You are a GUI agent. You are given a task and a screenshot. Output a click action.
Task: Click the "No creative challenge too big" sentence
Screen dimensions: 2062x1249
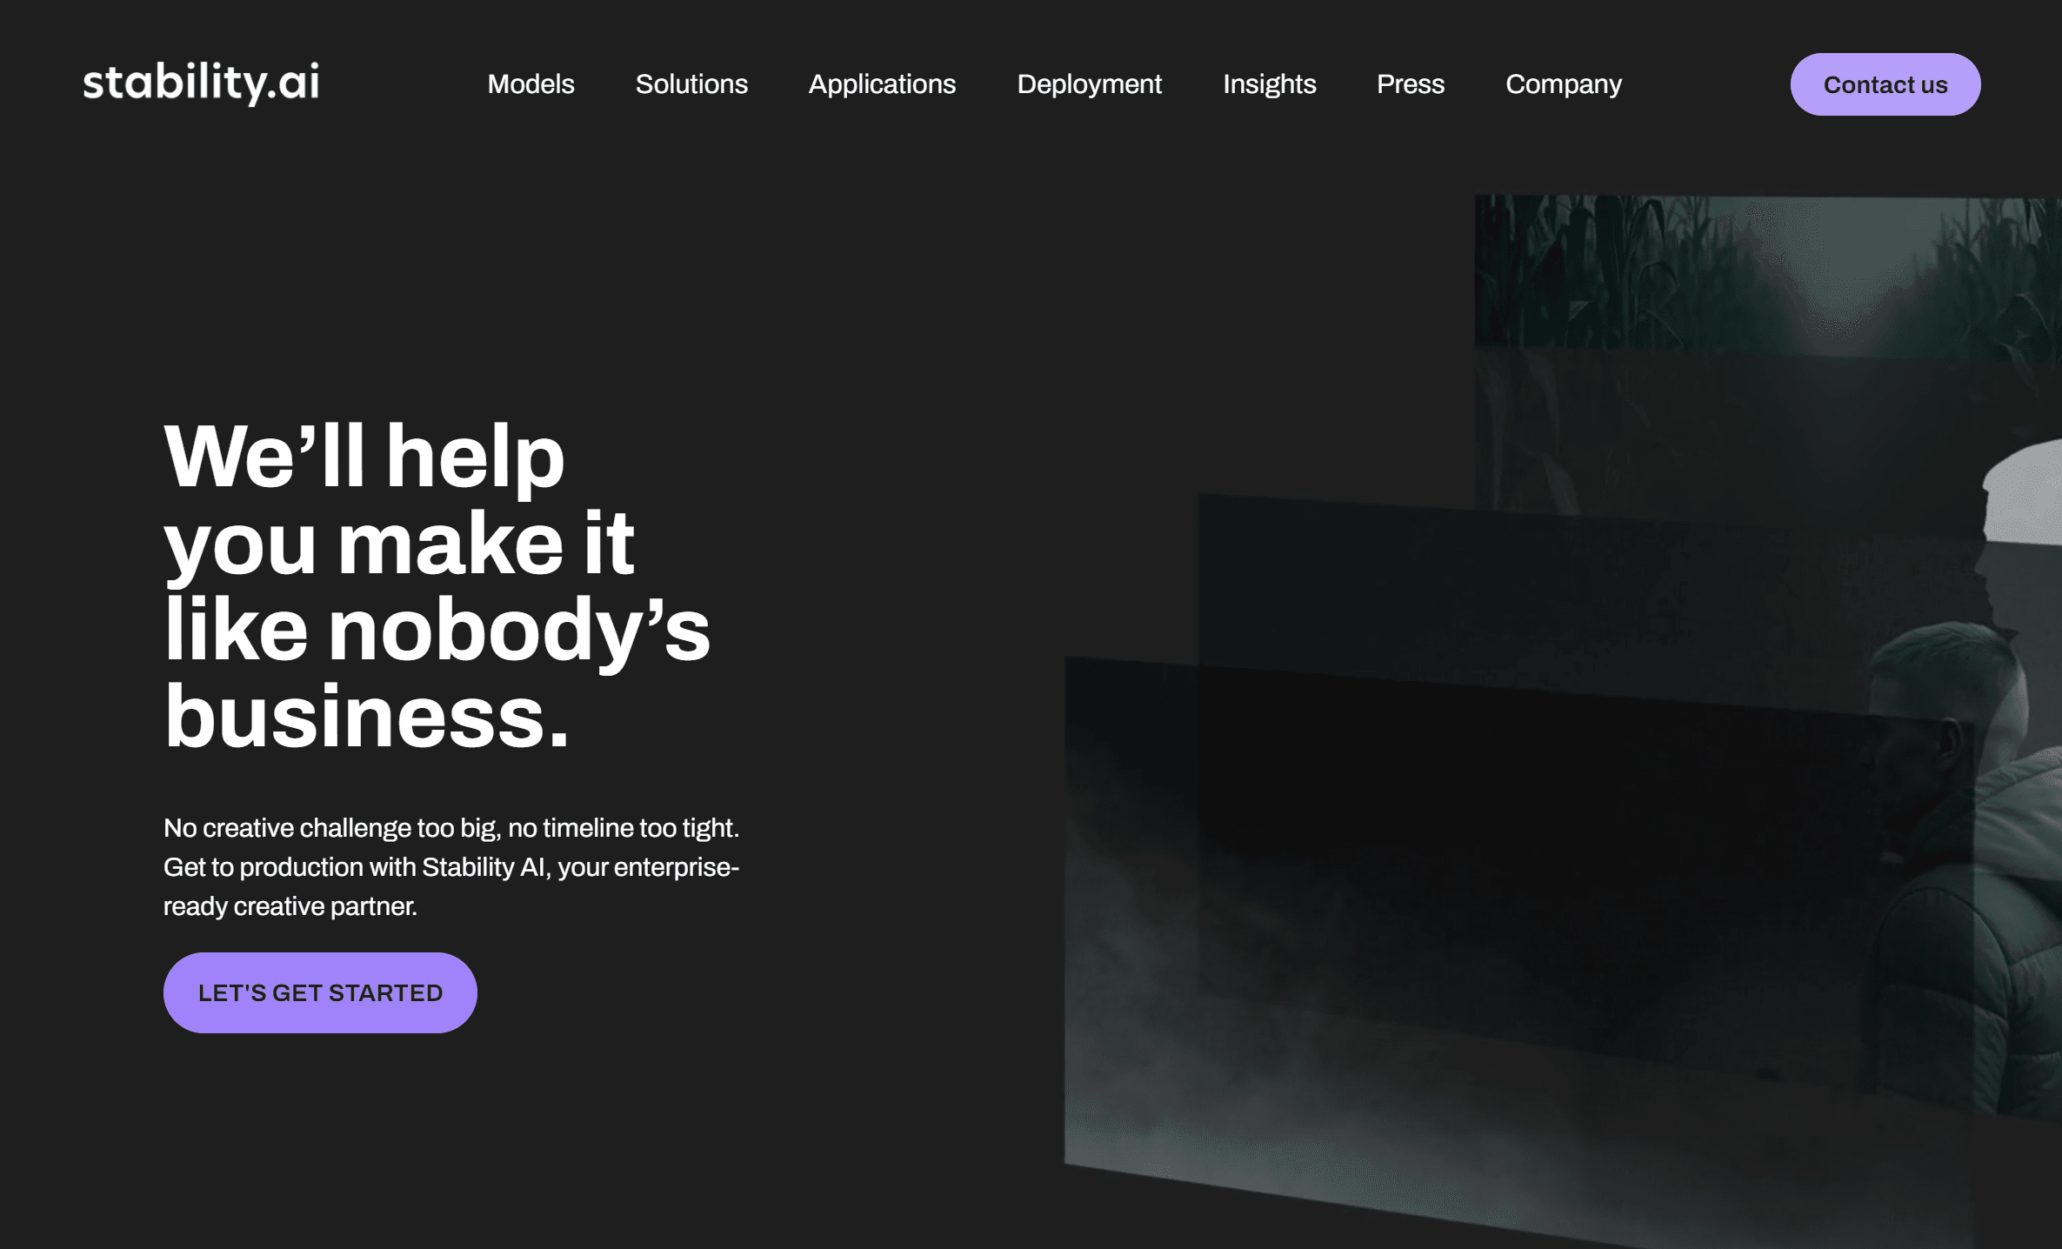[x=451, y=828]
